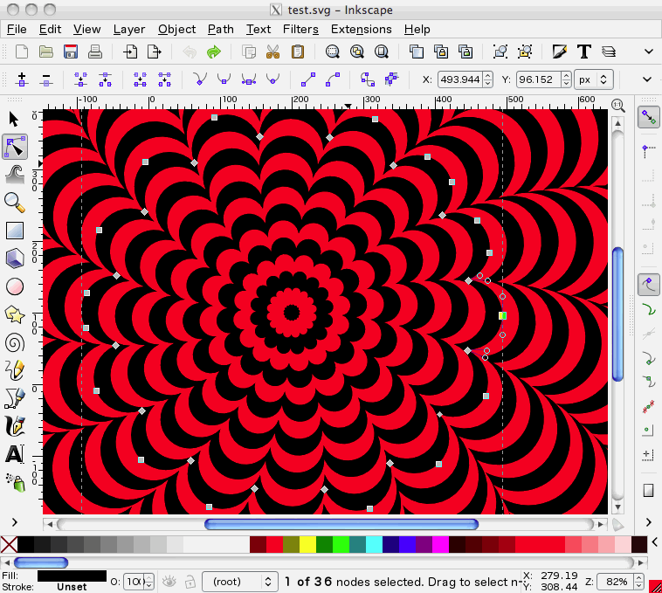Viewport: 662px width, 593px height.
Task: Click the Fill indicator black box
Action: pyautogui.click(x=72, y=576)
